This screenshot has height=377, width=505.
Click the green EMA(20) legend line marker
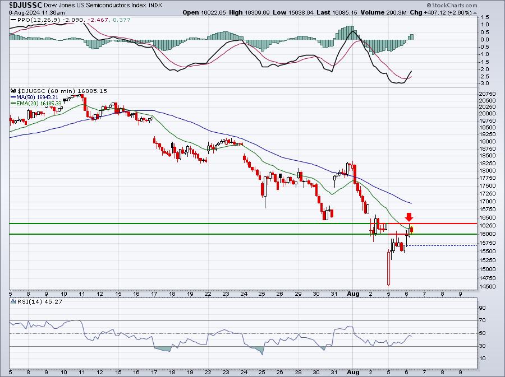tap(13, 104)
